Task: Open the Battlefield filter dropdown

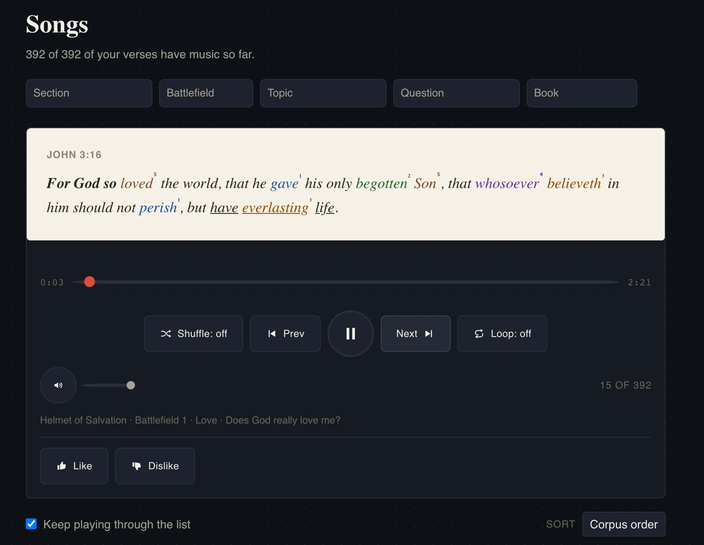Action: [x=206, y=93]
